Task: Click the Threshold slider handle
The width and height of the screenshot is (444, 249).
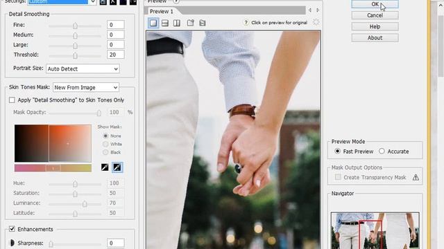Action: [x=75, y=55]
